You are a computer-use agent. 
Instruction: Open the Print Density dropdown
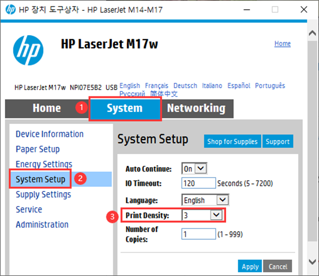coord(202,215)
